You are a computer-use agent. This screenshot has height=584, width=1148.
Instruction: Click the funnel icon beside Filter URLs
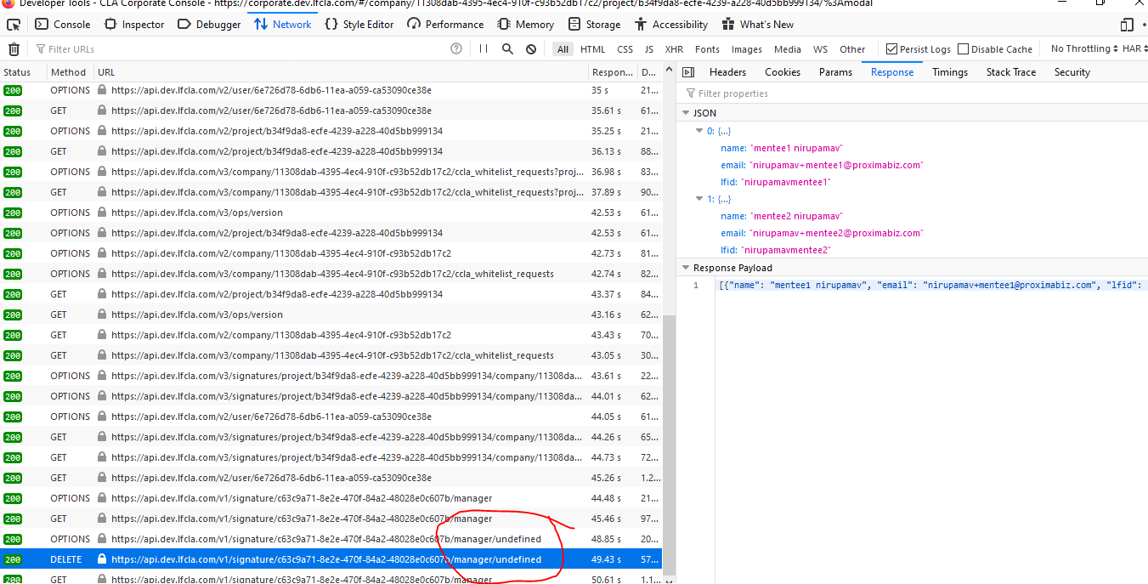point(39,48)
